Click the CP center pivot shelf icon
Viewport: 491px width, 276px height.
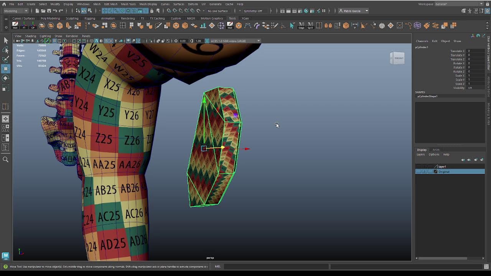(x=33, y=26)
